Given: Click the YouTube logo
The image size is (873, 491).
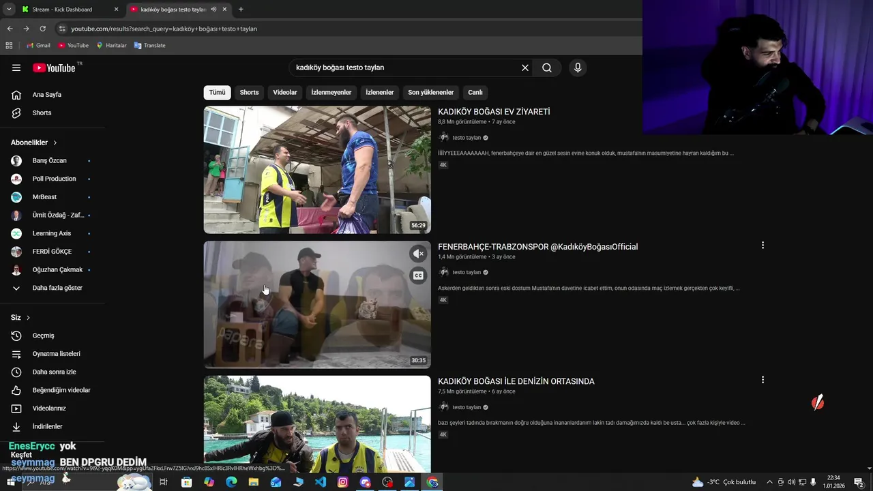Looking at the screenshot, I should tap(54, 68).
